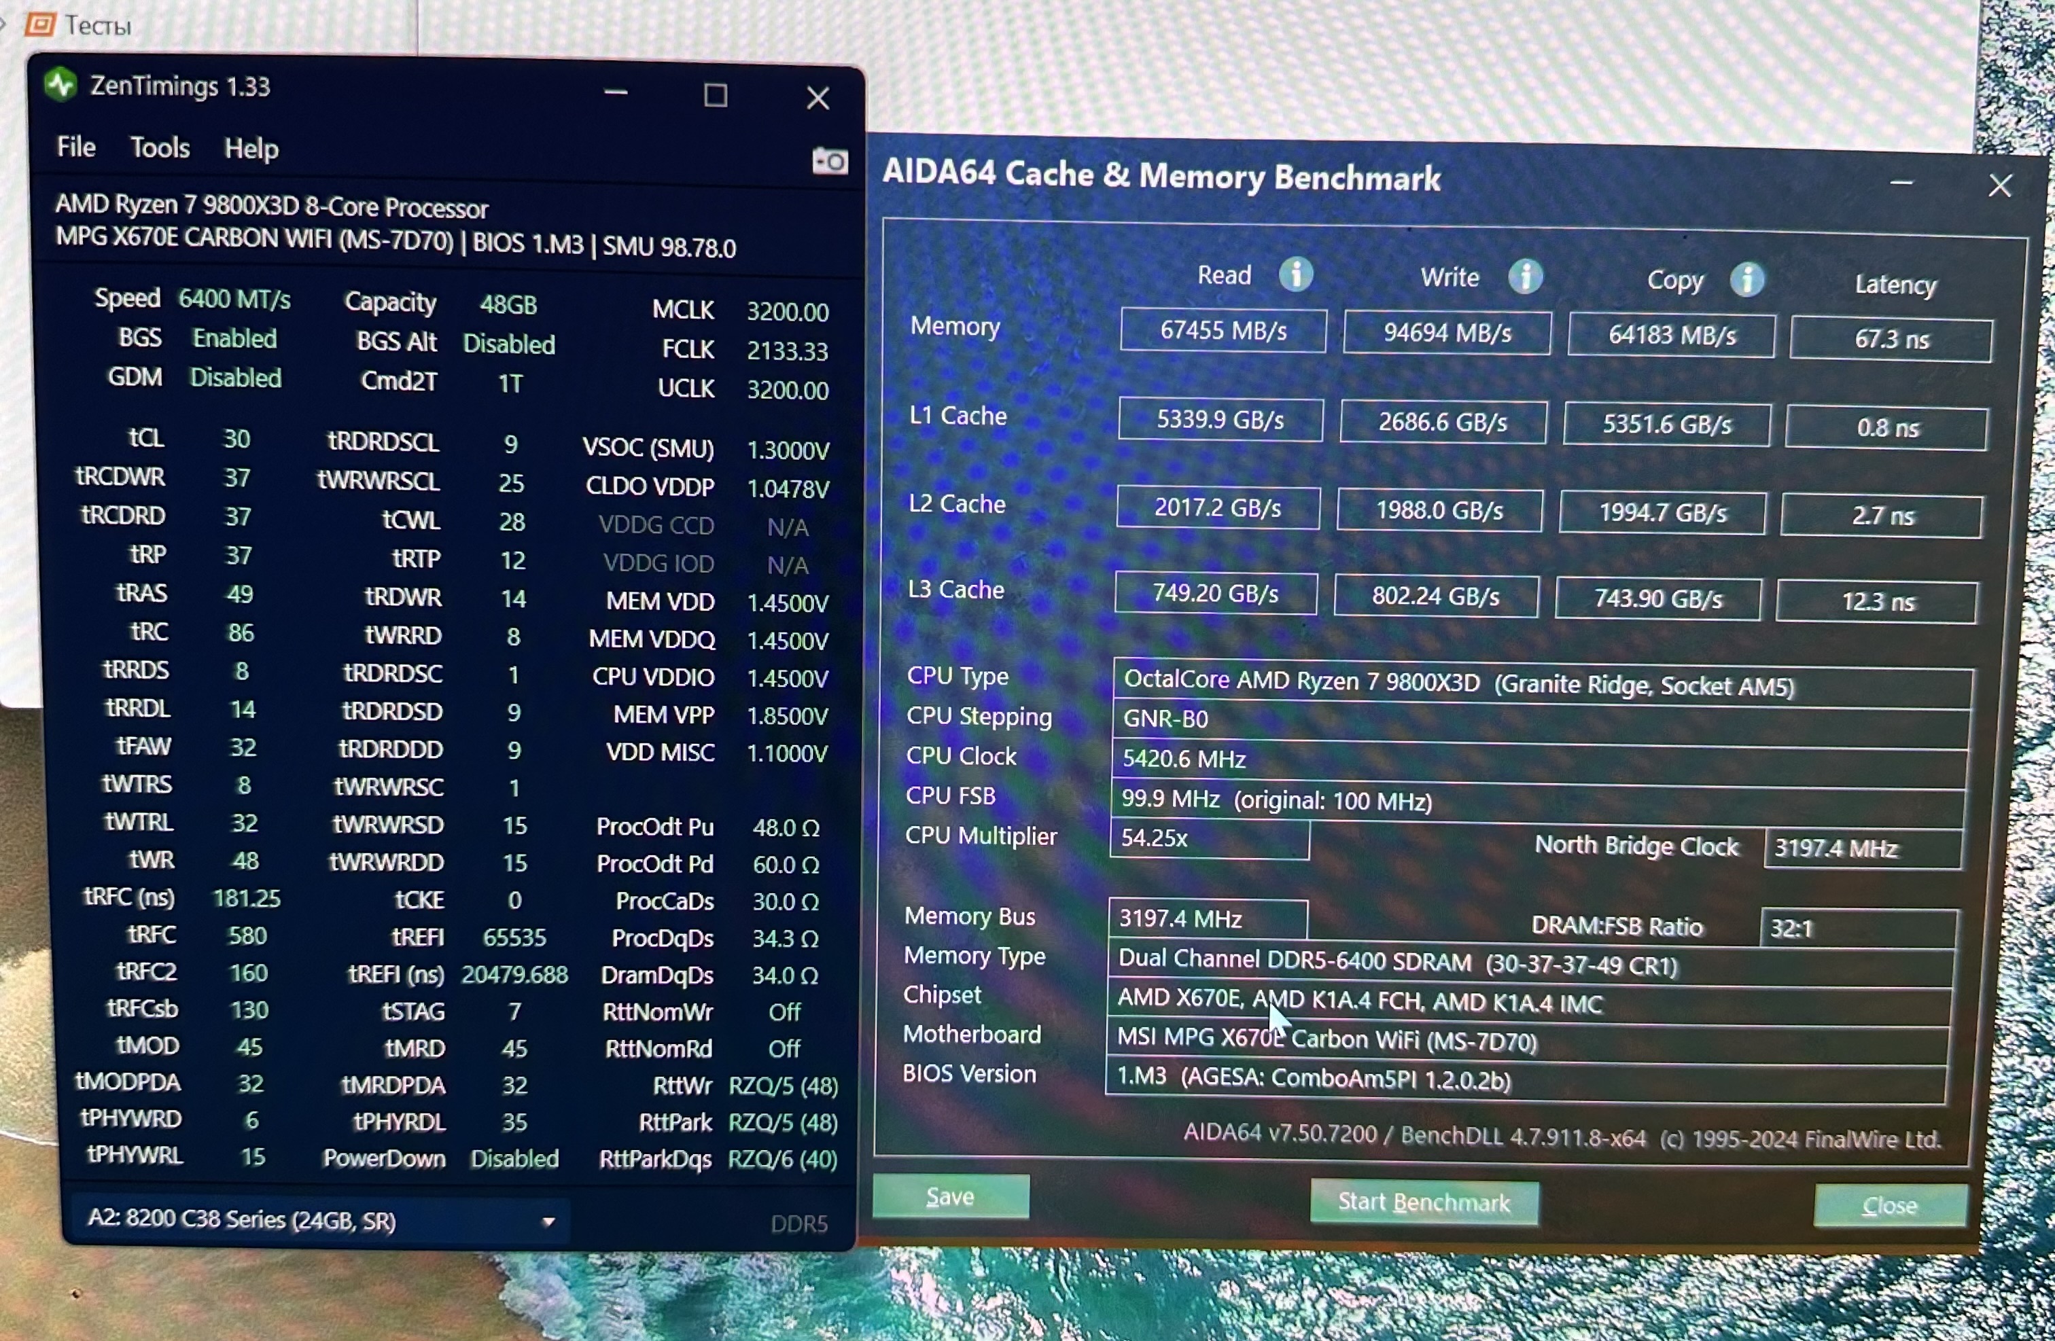Click the ZenTimings screenshot camera icon
This screenshot has width=2055, height=1341.
coord(829,162)
